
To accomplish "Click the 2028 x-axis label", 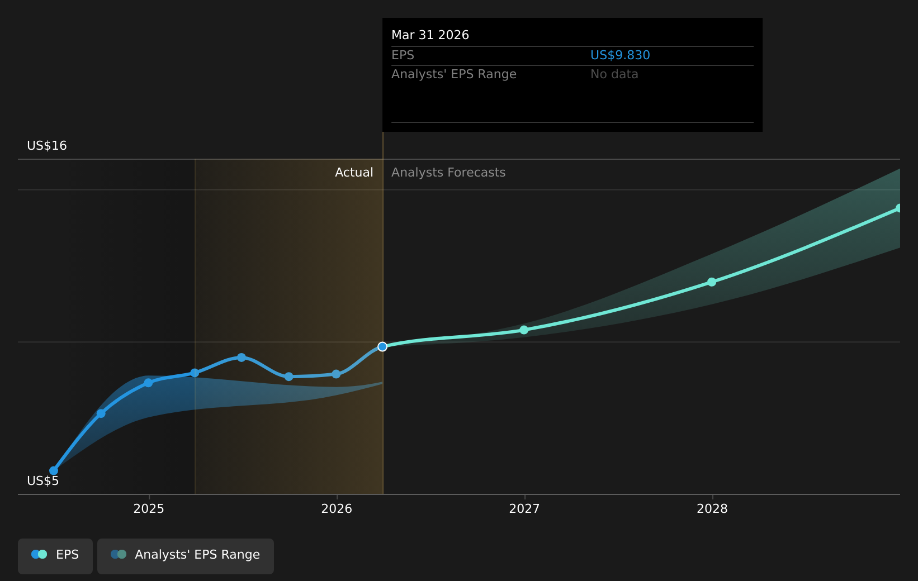I will click(x=712, y=508).
